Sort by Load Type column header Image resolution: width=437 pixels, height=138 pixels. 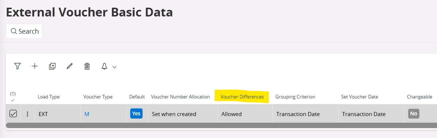click(x=49, y=97)
